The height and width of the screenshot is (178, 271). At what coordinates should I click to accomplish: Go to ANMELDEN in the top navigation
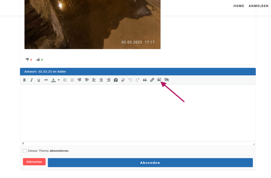tap(259, 6)
